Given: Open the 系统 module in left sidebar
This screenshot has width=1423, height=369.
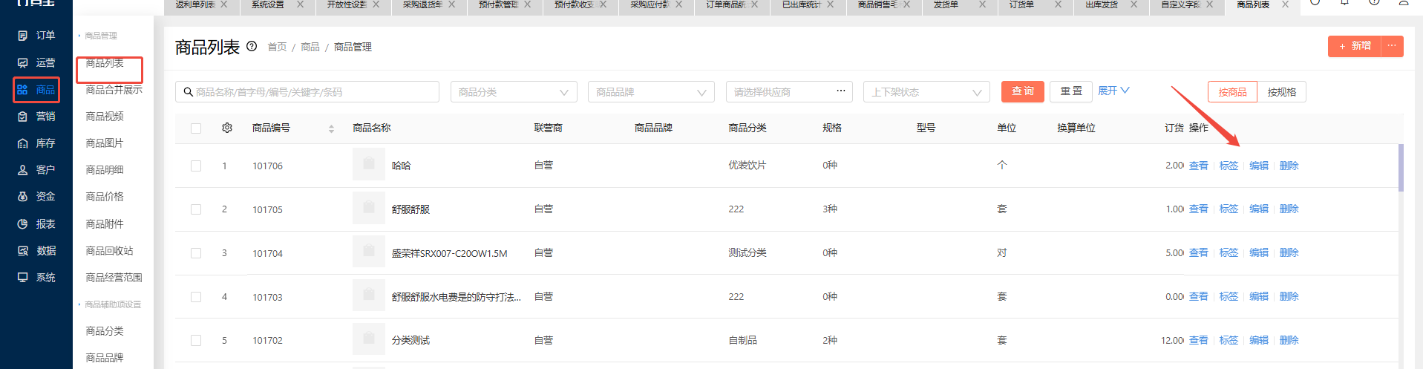Looking at the screenshot, I should click(x=36, y=278).
